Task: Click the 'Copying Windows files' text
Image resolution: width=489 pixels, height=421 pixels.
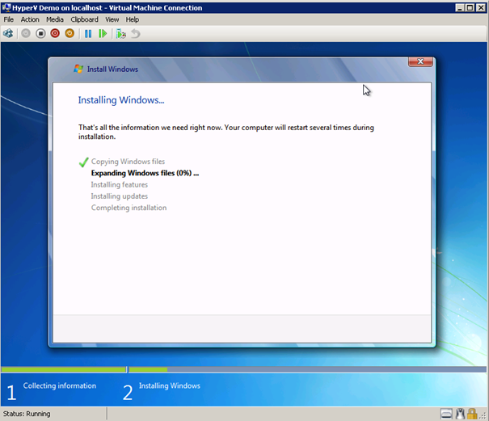Action: coord(128,162)
